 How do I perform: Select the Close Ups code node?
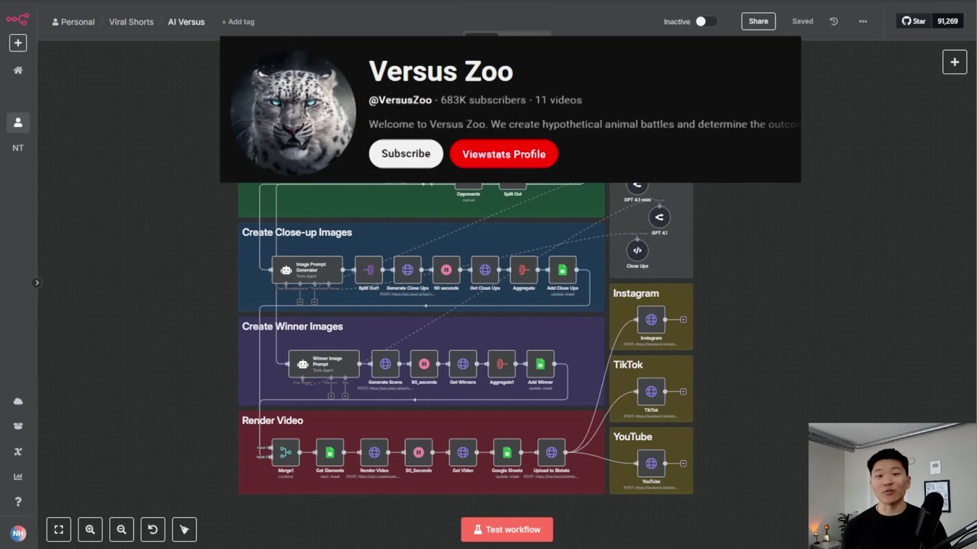click(637, 251)
